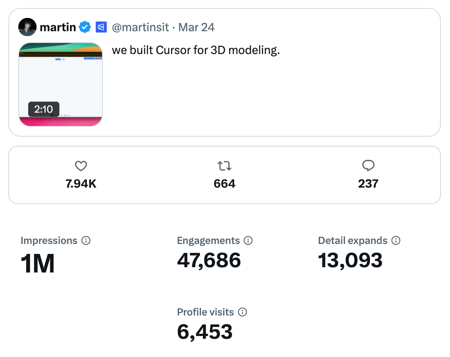This screenshot has height=357, width=450.
Task: Click the heart likes icon
Action: click(81, 166)
